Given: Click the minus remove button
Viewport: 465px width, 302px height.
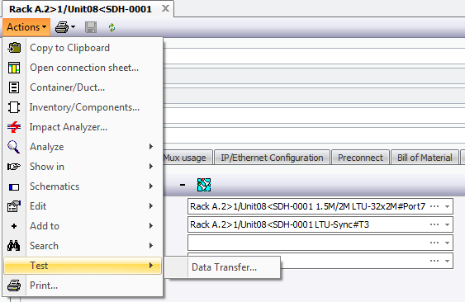Looking at the screenshot, I should (183, 185).
